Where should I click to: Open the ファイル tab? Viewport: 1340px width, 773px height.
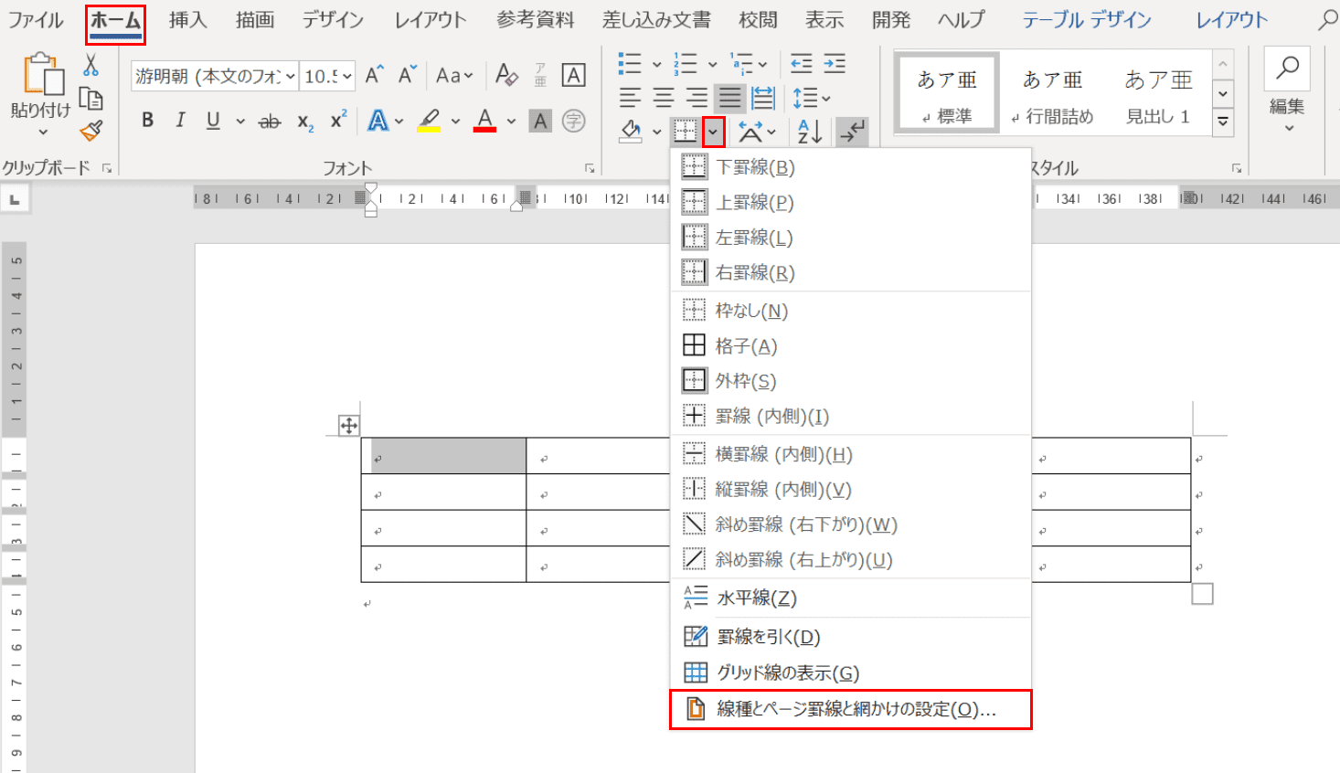[x=36, y=20]
